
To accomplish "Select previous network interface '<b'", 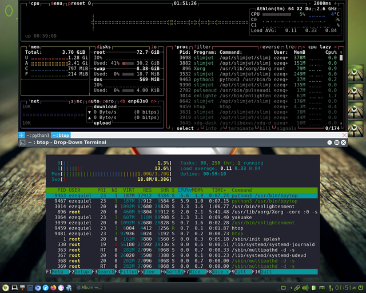I will (122, 101).
